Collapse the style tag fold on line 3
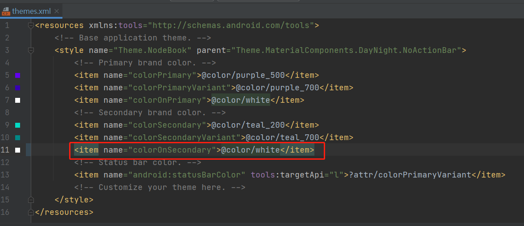The width and height of the screenshot is (524, 226). pyautogui.click(x=31, y=50)
